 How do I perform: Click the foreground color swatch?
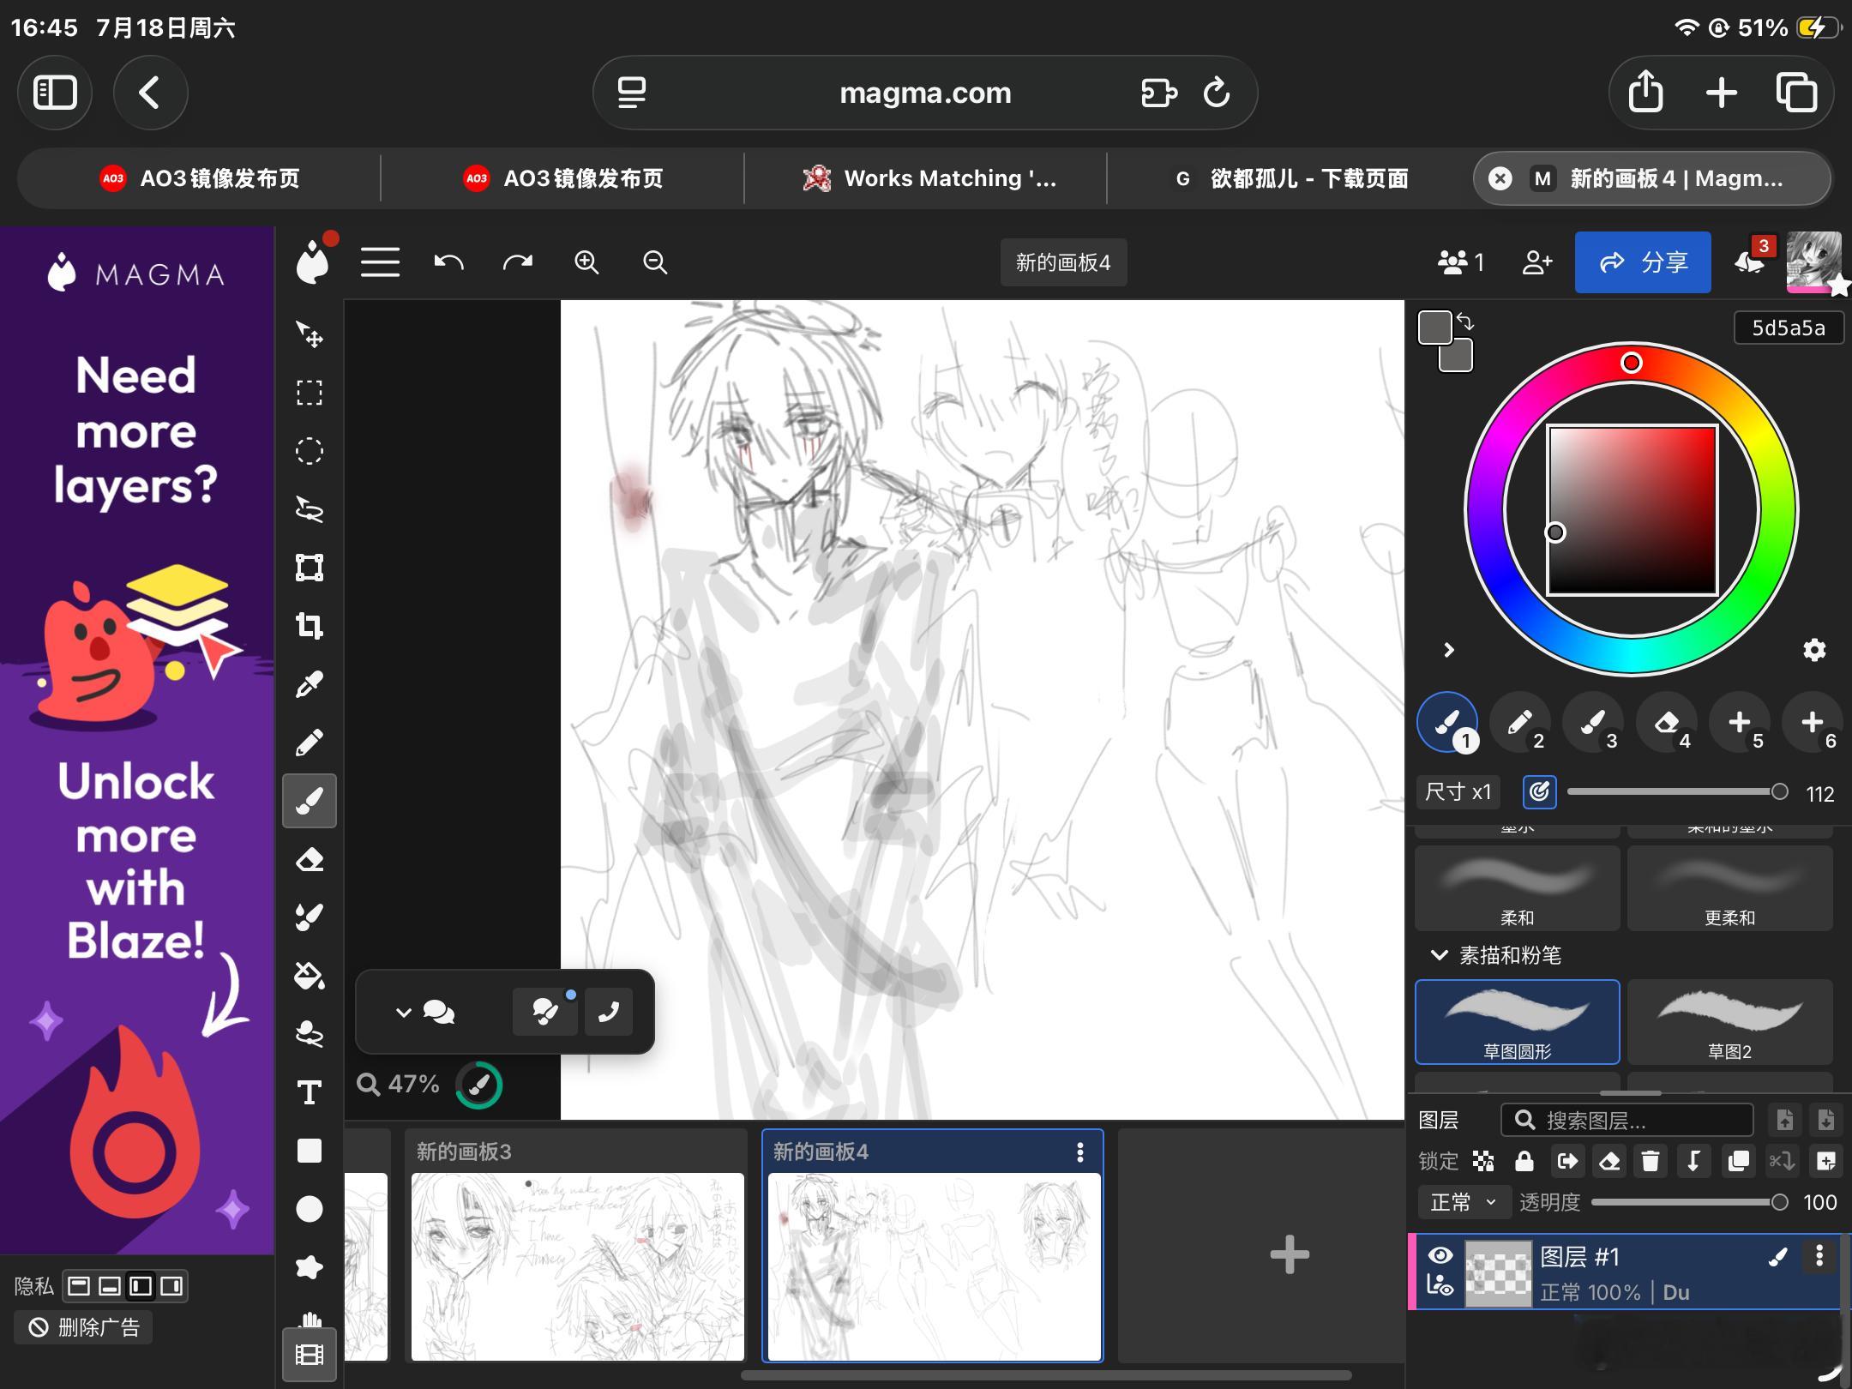coord(1435,328)
